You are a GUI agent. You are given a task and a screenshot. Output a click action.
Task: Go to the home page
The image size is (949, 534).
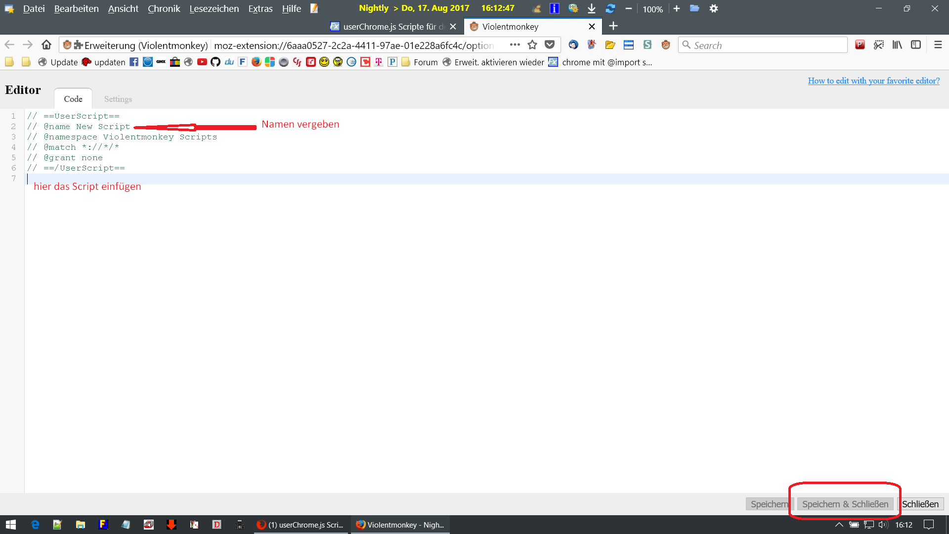(x=46, y=45)
